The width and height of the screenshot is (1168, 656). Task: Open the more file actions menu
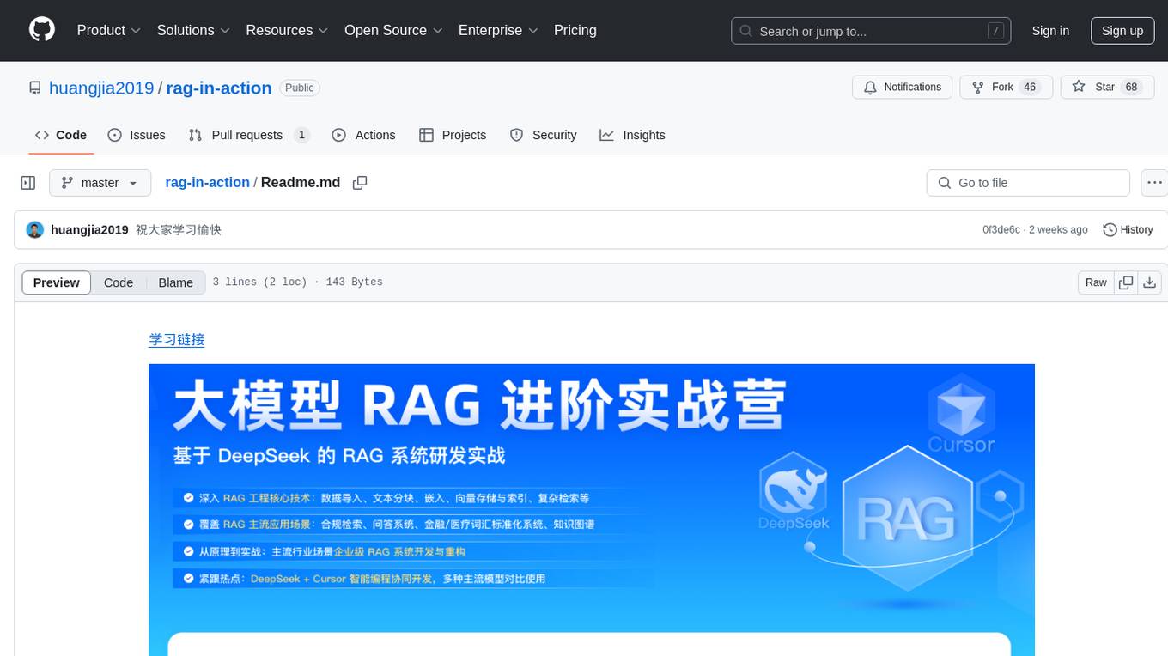[1154, 183]
